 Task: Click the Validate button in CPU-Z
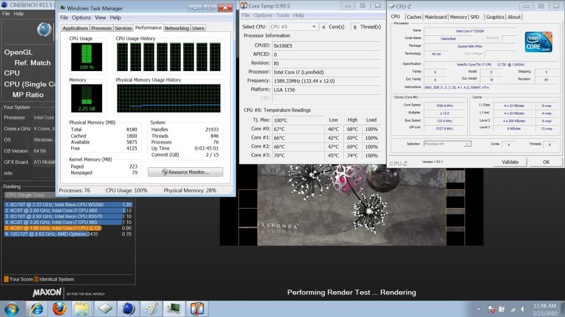(510, 162)
